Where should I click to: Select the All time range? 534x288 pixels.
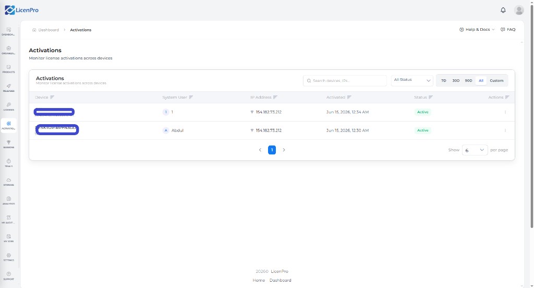tap(481, 81)
